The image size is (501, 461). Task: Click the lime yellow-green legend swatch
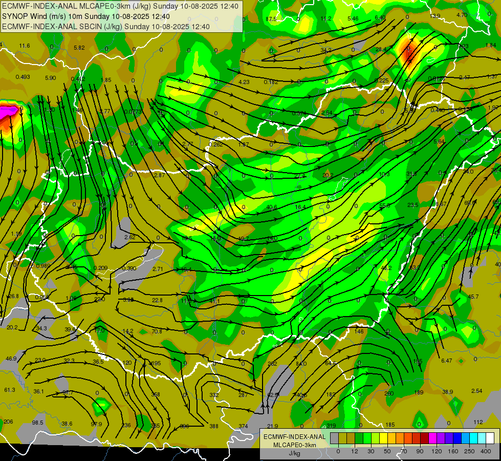(x=376, y=438)
